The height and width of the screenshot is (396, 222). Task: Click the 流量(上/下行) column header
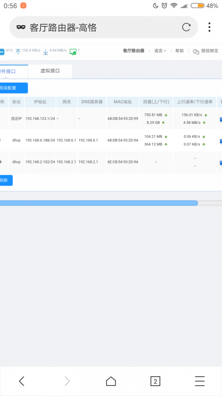(x=156, y=102)
